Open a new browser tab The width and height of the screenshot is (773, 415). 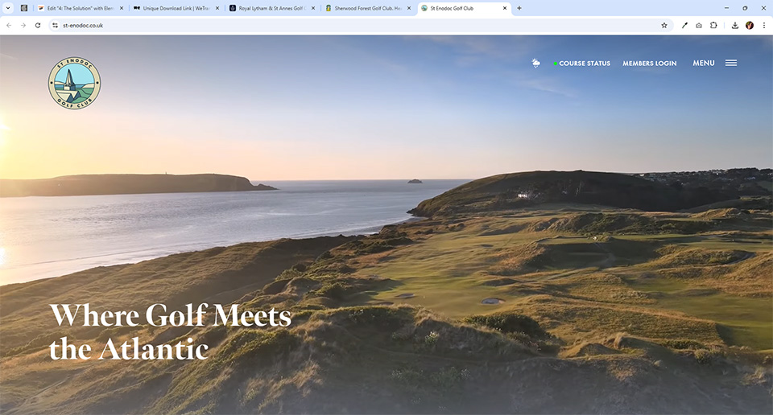point(519,8)
